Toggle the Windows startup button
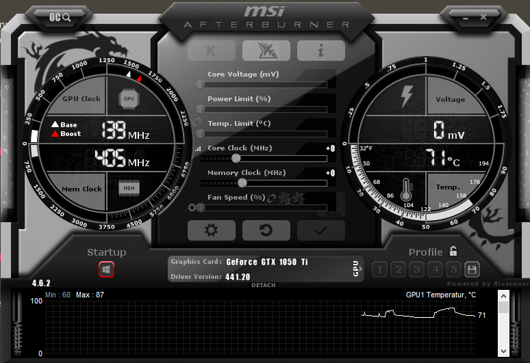Screen dimensions: 530x363 (106, 269)
